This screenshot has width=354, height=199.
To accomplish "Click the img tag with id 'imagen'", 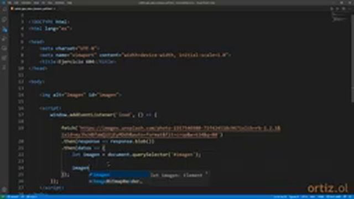I will 80,95.
